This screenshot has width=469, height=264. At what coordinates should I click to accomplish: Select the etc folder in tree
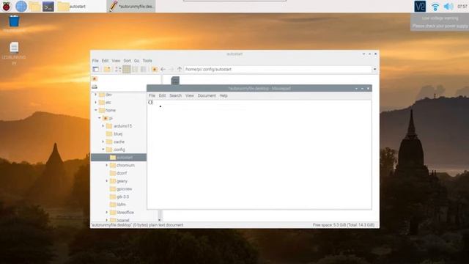point(105,103)
